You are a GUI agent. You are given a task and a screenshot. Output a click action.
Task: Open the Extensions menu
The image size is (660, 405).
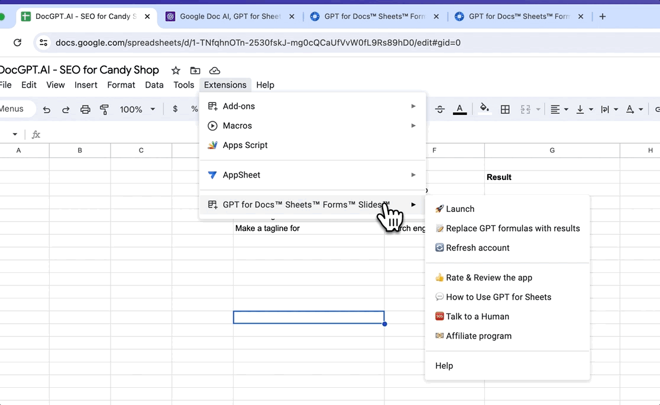225,85
